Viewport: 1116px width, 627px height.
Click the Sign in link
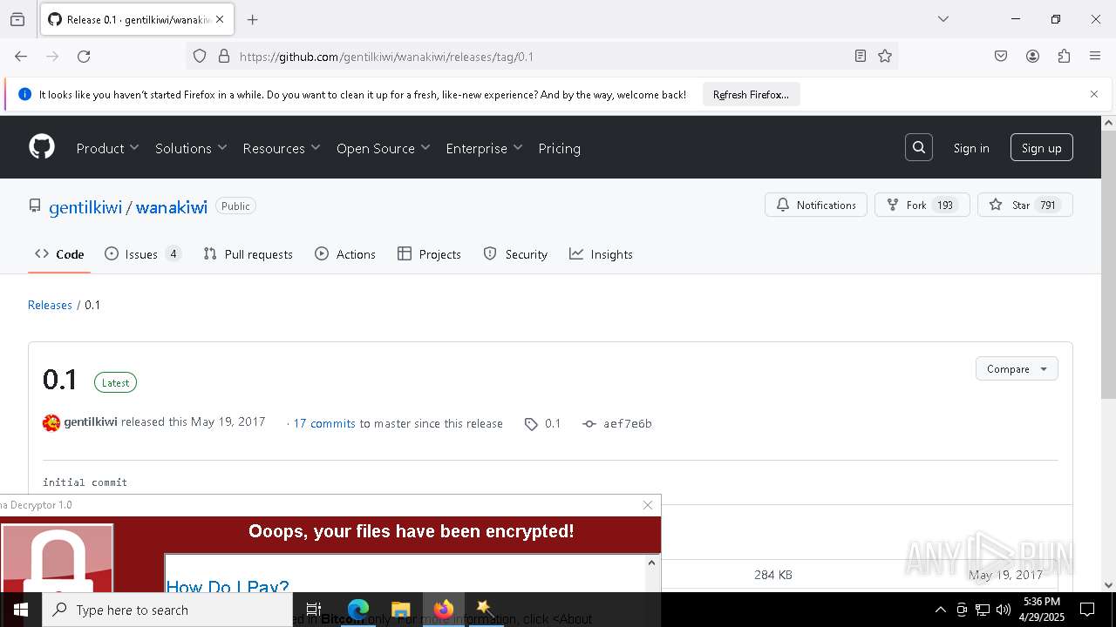[x=971, y=148]
